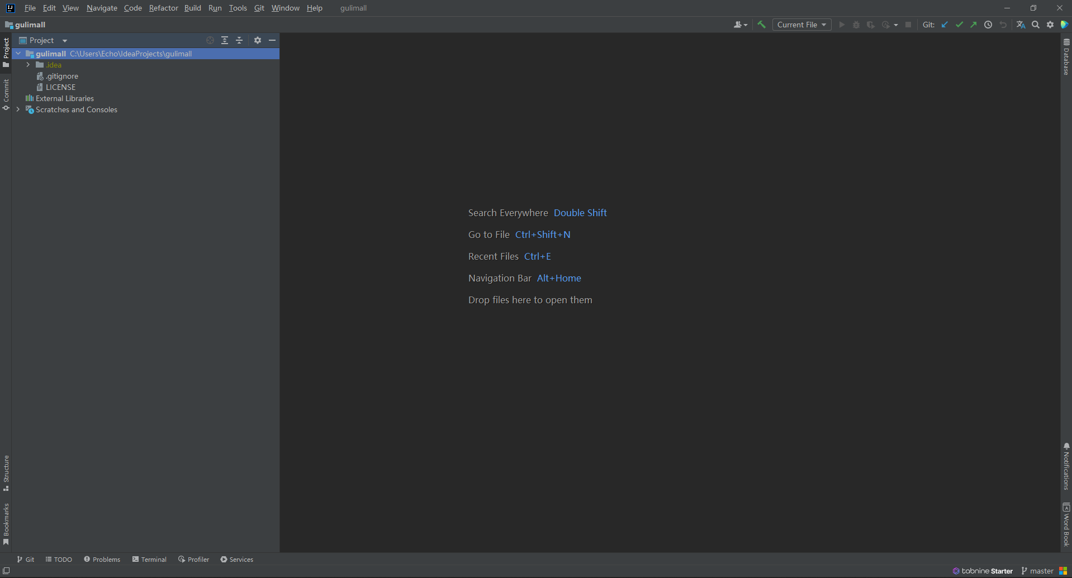
Task: Expand all items in Project panel
Action: coord(225,40)
